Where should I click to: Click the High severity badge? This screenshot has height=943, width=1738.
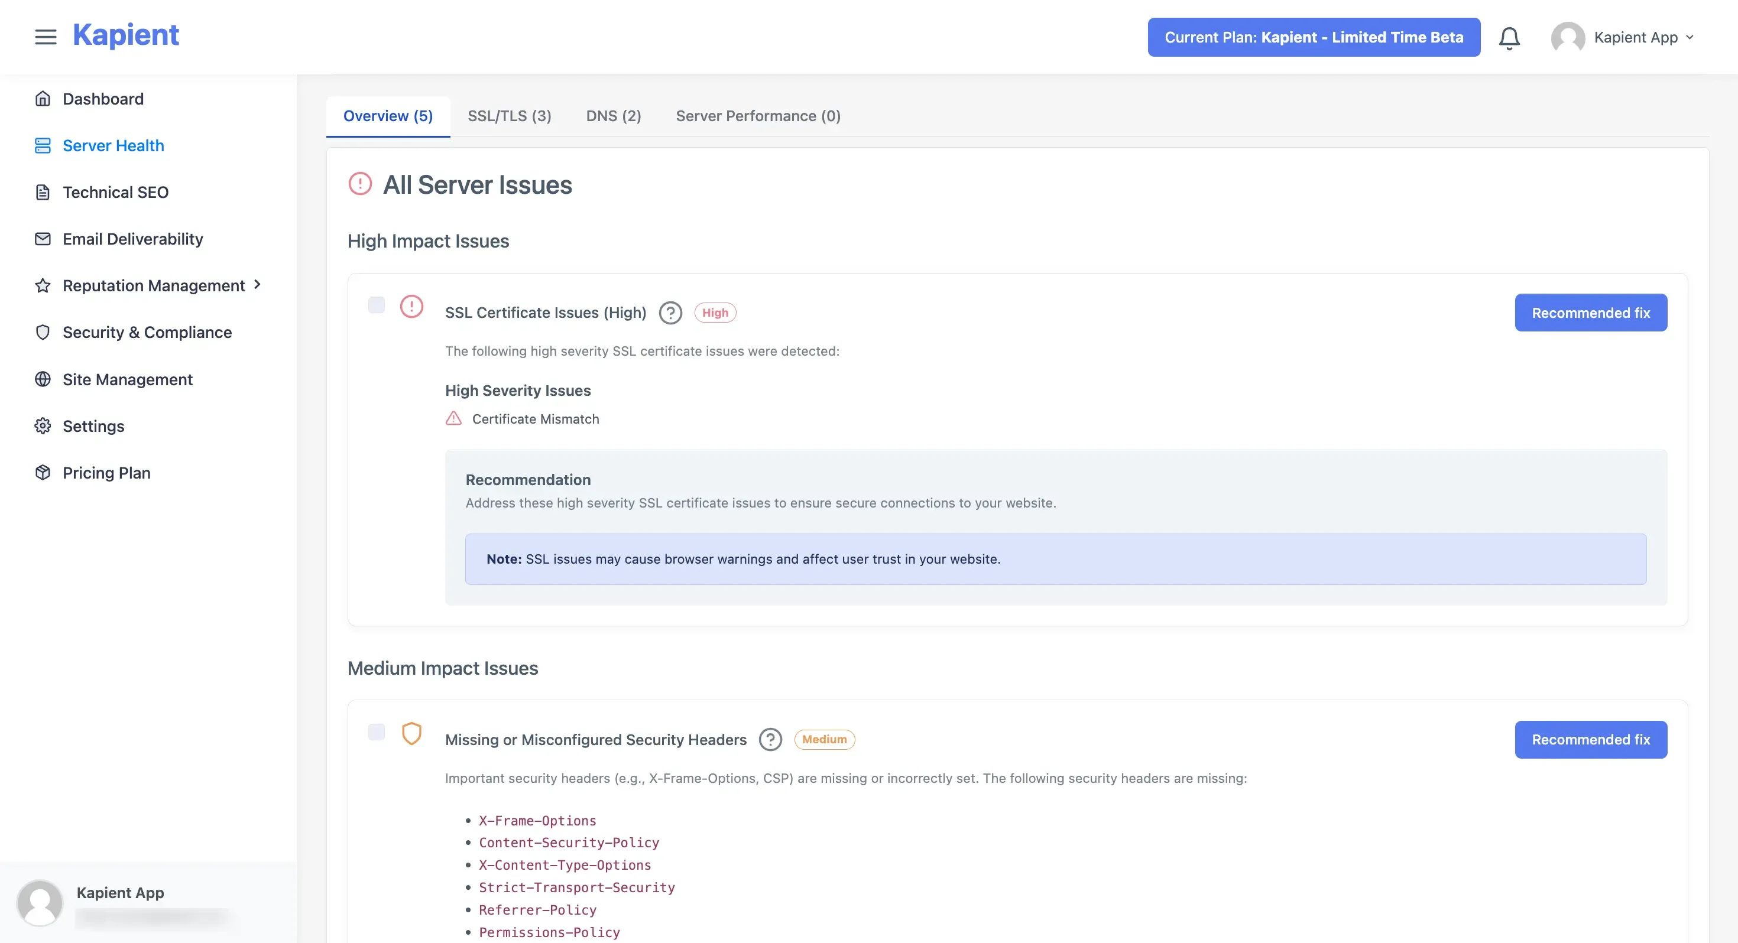(715, 313)
